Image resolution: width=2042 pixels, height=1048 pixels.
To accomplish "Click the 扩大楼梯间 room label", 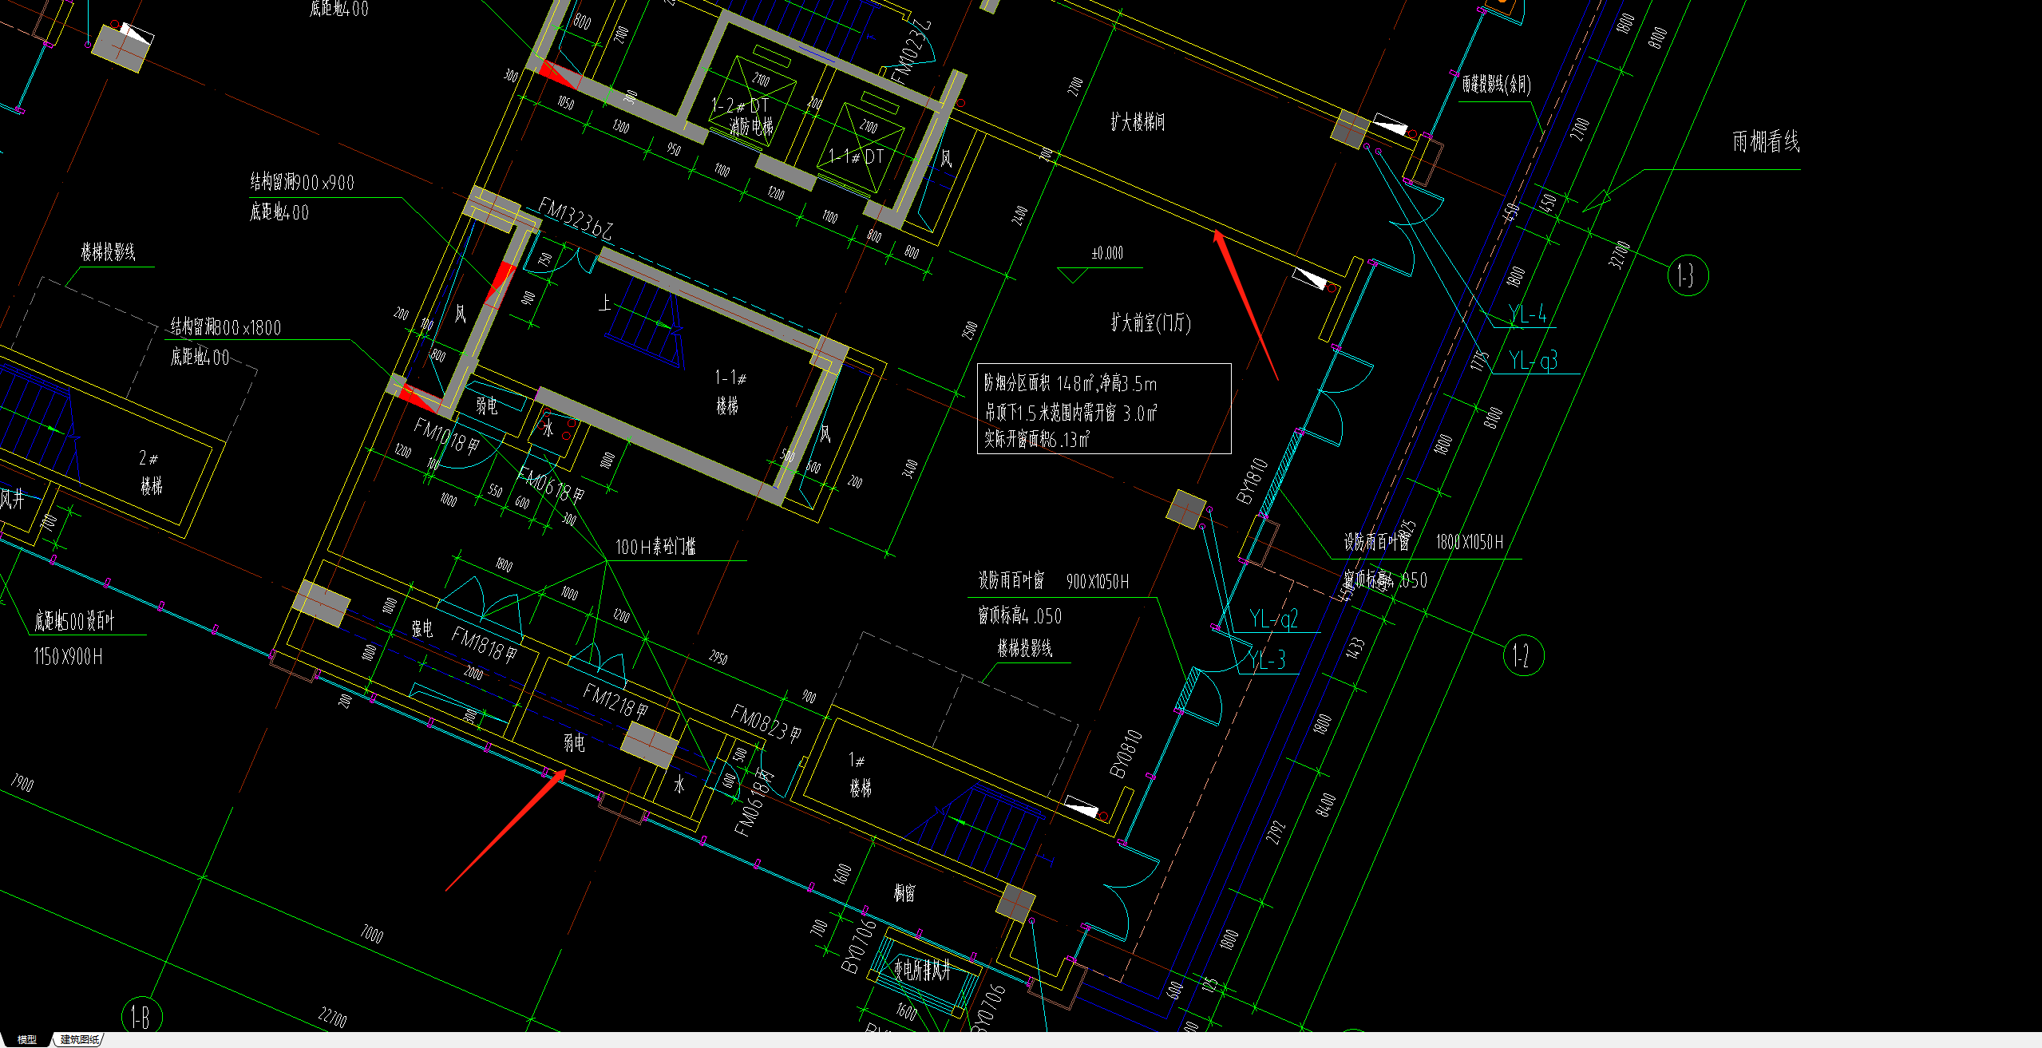I will 1138,121.
